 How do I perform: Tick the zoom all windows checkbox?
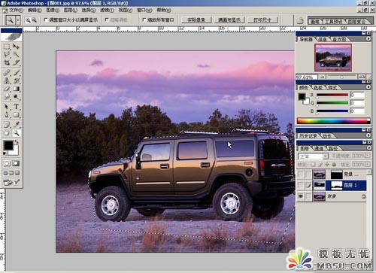pos(144,20)
